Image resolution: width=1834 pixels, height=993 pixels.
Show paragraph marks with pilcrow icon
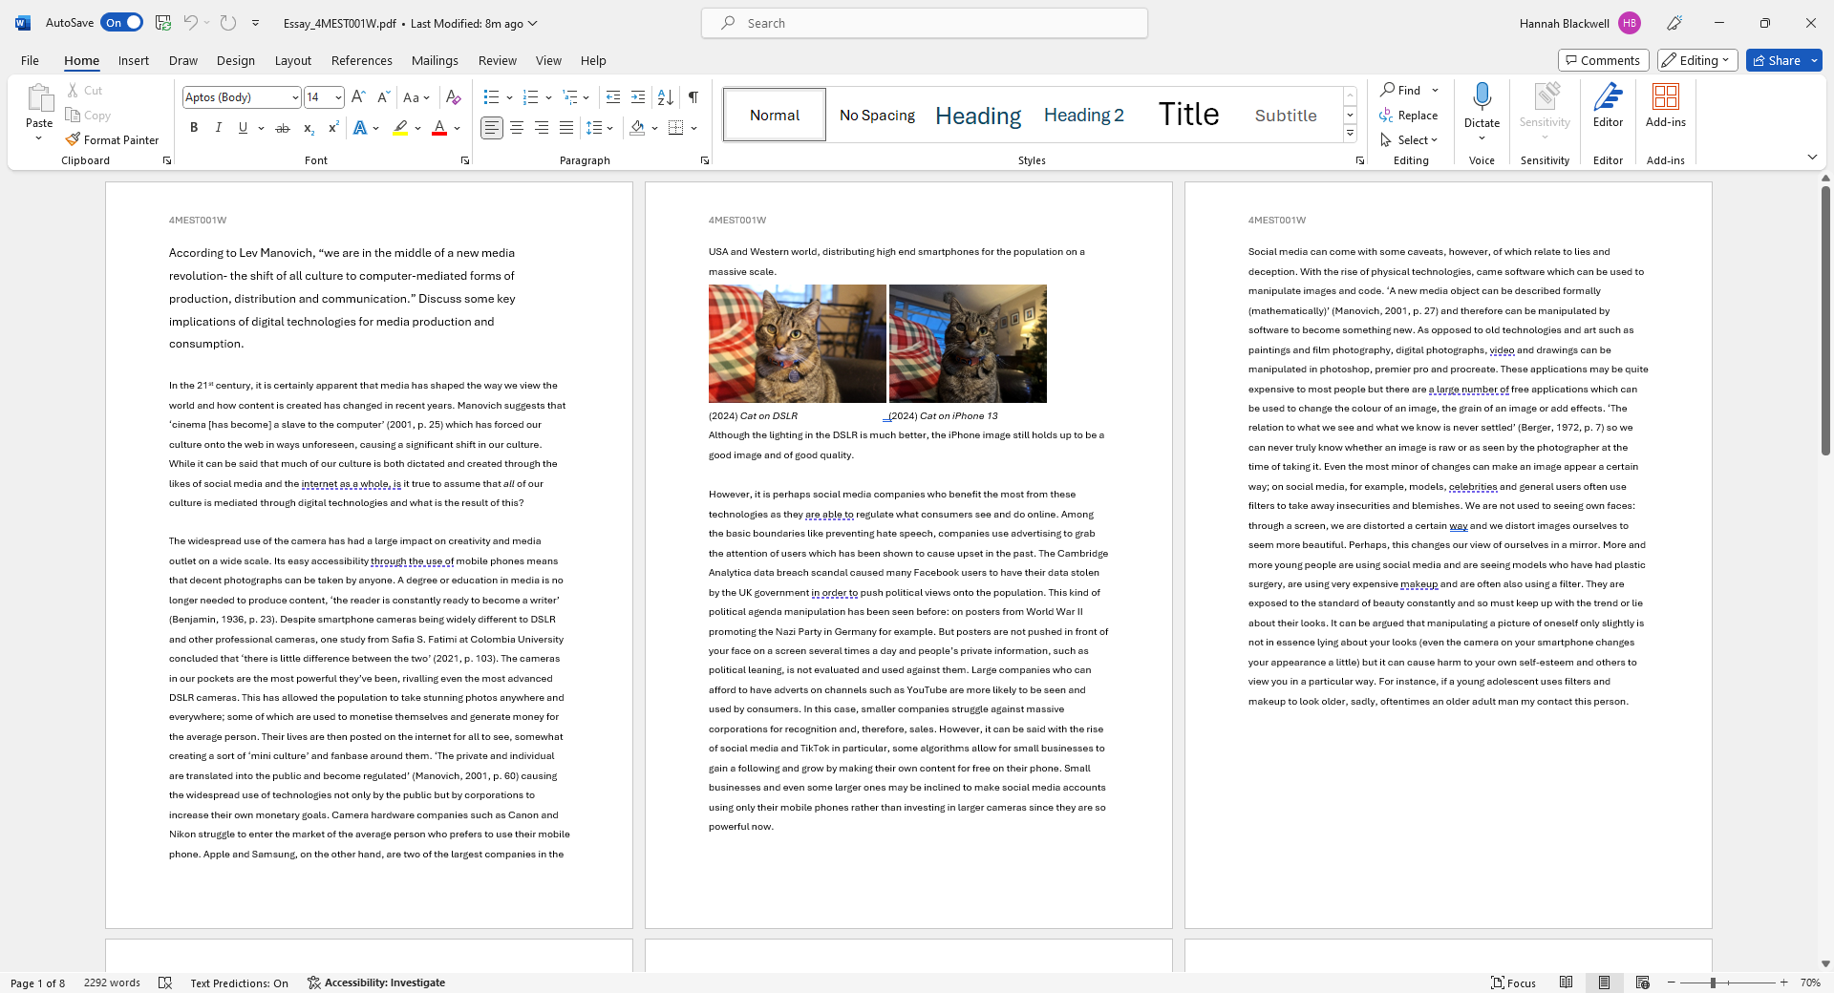click(693, 97)
